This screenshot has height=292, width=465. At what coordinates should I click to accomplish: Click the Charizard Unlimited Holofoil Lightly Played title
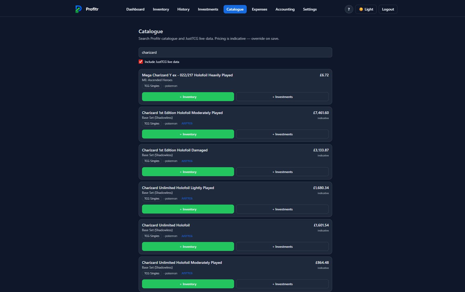pyautogui.click(x=178, y=188)
